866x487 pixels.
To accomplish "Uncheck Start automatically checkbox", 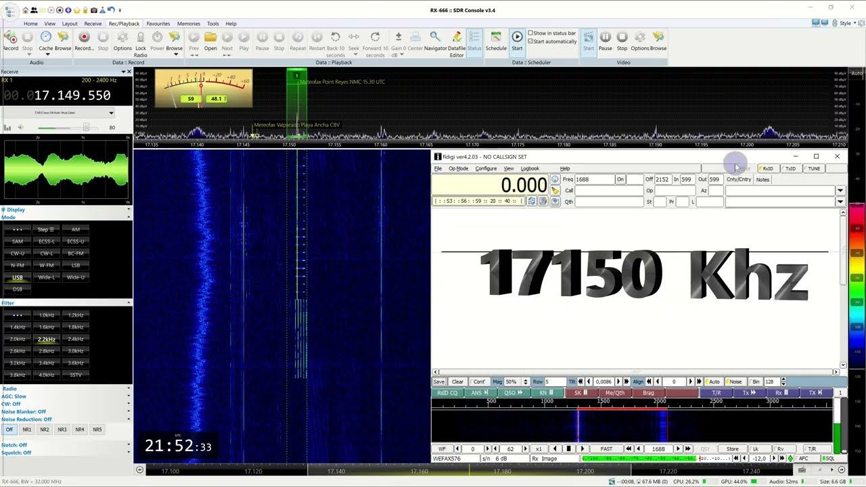I will (531, 41).
